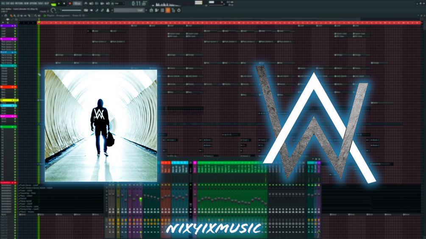Open the TOOLS menu

(41, 3)
